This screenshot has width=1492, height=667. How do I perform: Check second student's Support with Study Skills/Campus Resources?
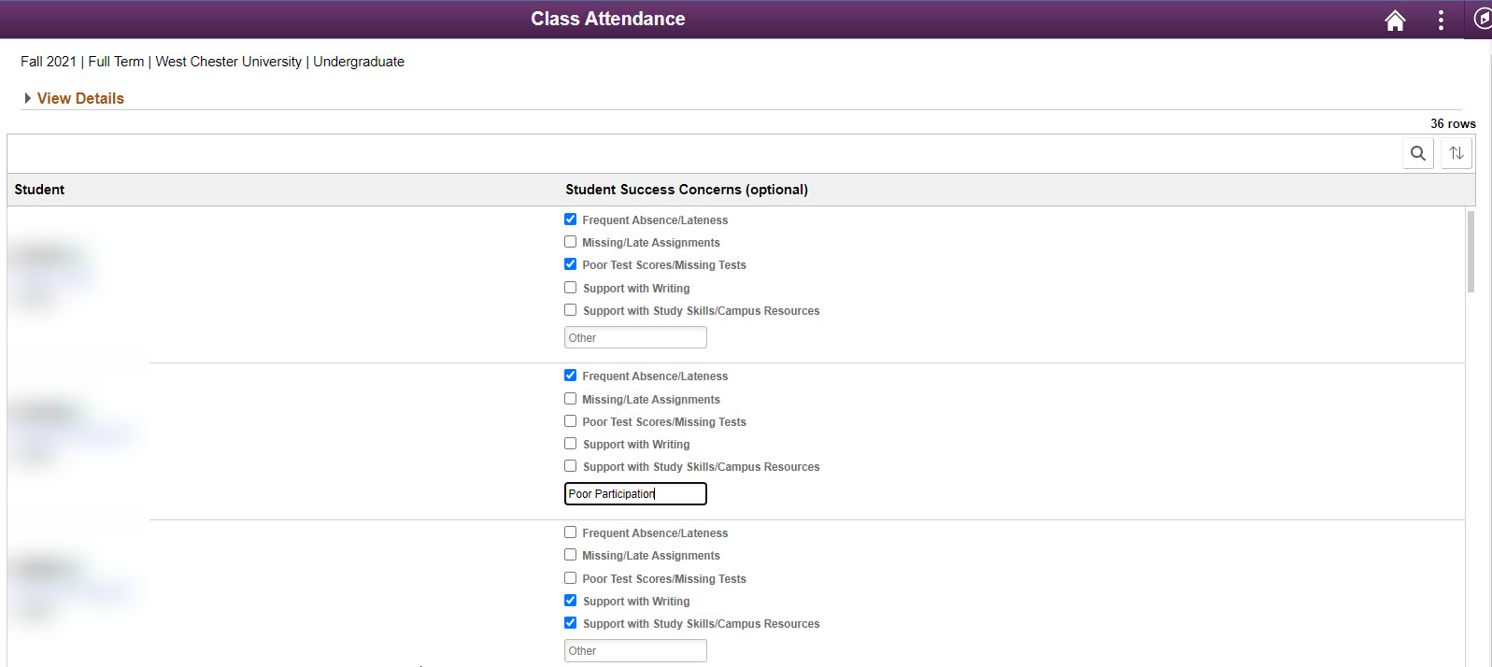[571, 466]
